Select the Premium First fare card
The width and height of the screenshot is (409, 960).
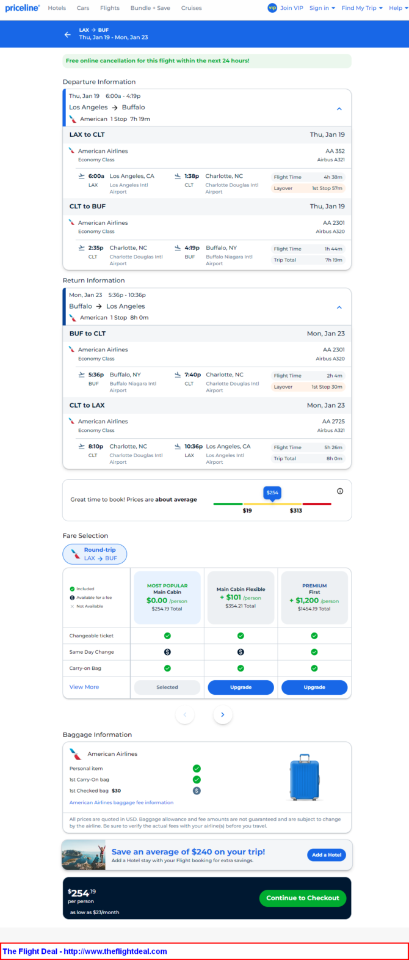[314, 598]
